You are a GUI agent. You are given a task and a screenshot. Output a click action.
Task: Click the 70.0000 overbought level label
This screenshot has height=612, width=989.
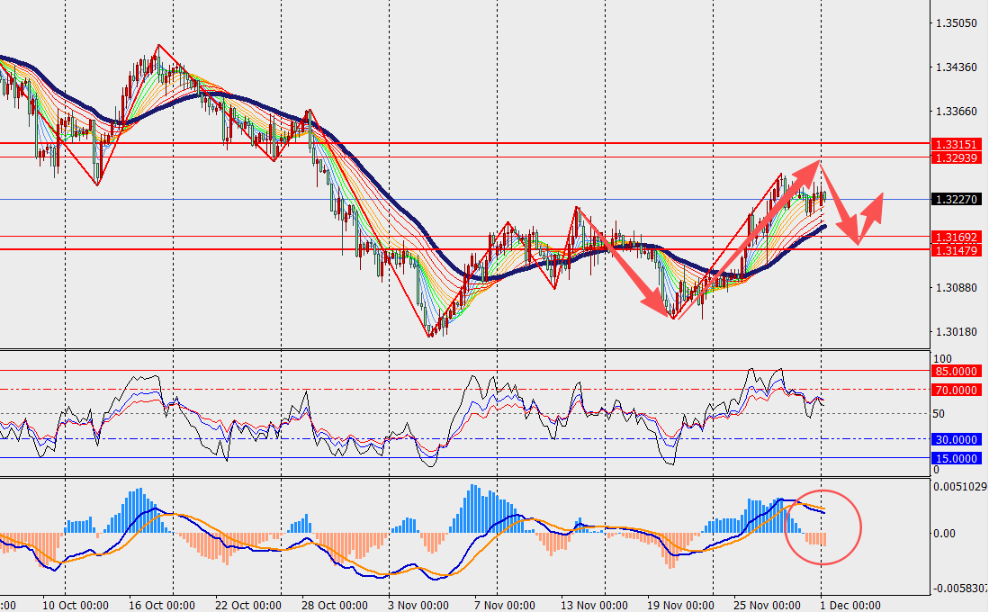pyautogui.click(x=957, y=390)
